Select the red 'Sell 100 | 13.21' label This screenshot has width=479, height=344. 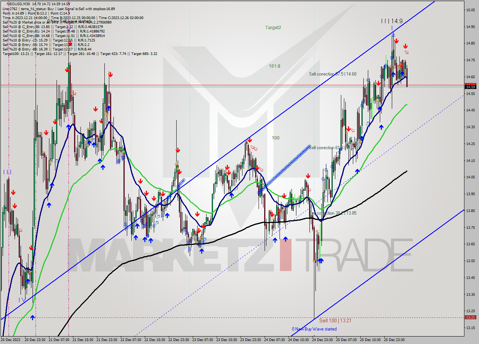pos(335,320)
